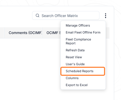The width and height of the screenshot is (121, 100).
Task: Open the three-dot options menu
Action: pyautogui.click(x=106, y=16)
